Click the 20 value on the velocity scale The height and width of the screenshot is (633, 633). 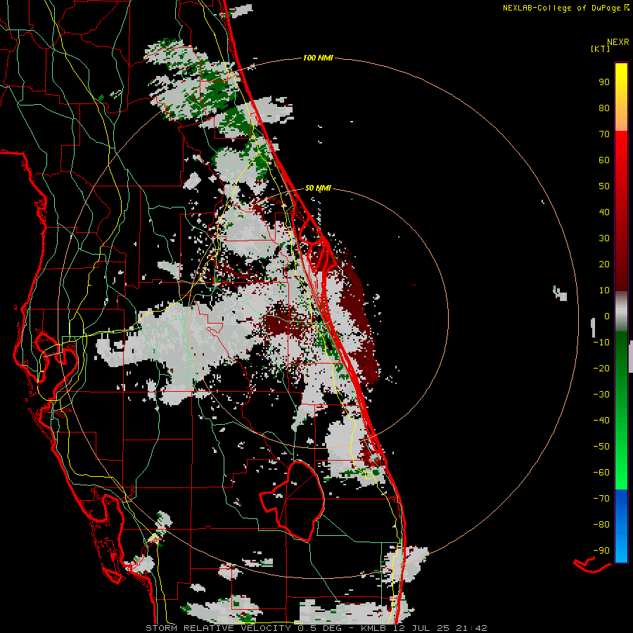pos(604,264)
